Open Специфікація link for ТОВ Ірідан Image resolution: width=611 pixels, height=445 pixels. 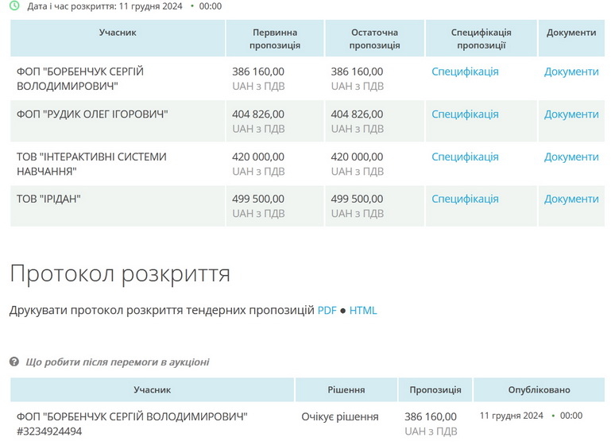click(465, 199)
